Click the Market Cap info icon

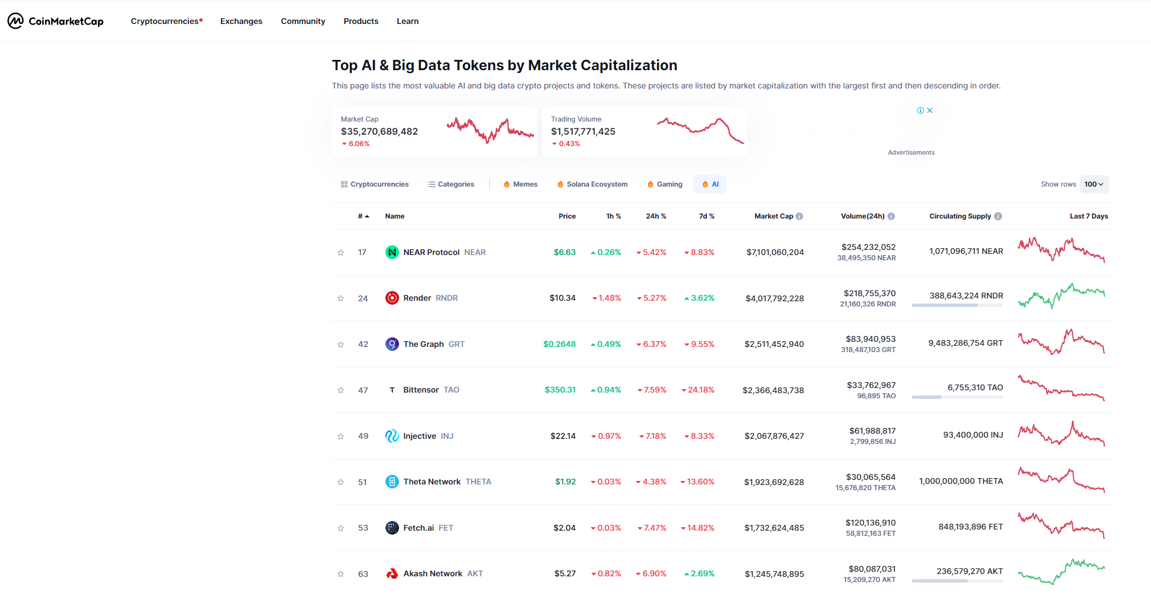tap(799, 216)
